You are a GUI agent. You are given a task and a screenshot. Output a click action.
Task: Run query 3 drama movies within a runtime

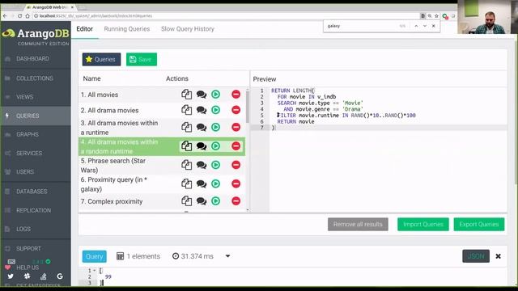(216, 127)
